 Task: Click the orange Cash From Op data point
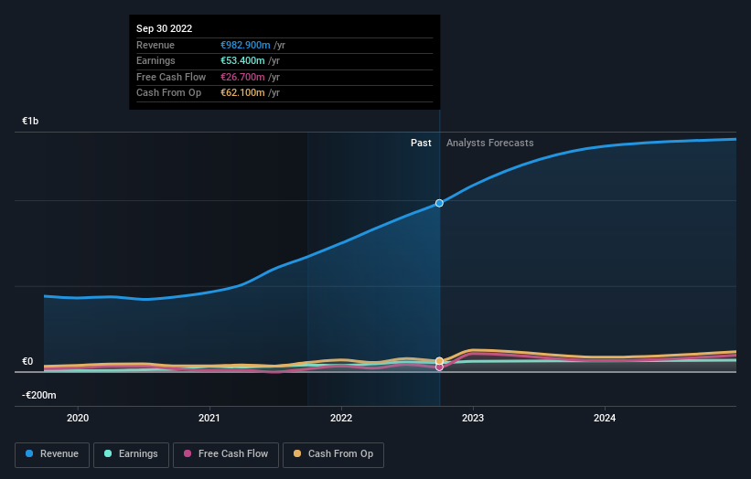(x=439, y=361)
